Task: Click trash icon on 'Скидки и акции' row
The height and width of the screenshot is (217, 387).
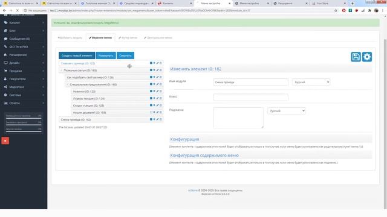Action: (160, 105)
